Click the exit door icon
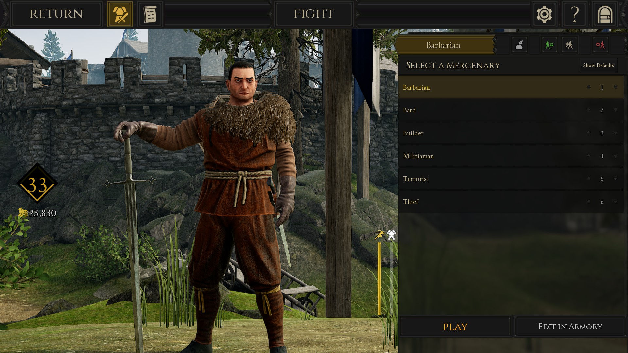The width and height of the screenshot is (628, 353). point(605,14)
